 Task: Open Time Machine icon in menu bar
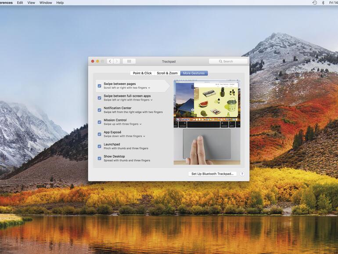[315, 3]
